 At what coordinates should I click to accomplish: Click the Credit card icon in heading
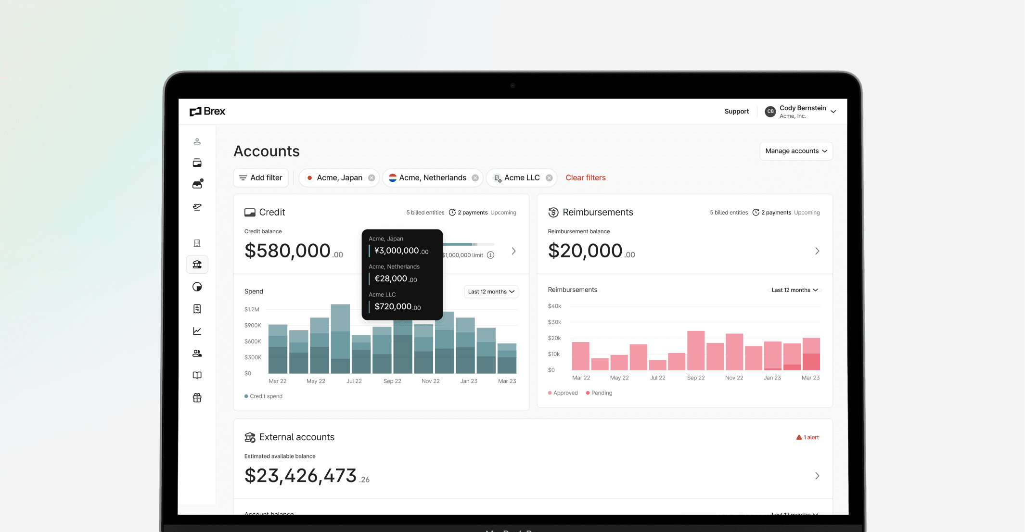pos(250,212)
